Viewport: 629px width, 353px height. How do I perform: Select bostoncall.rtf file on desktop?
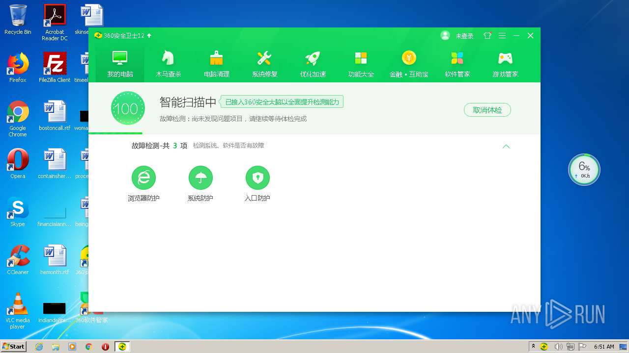click(55, 116)
